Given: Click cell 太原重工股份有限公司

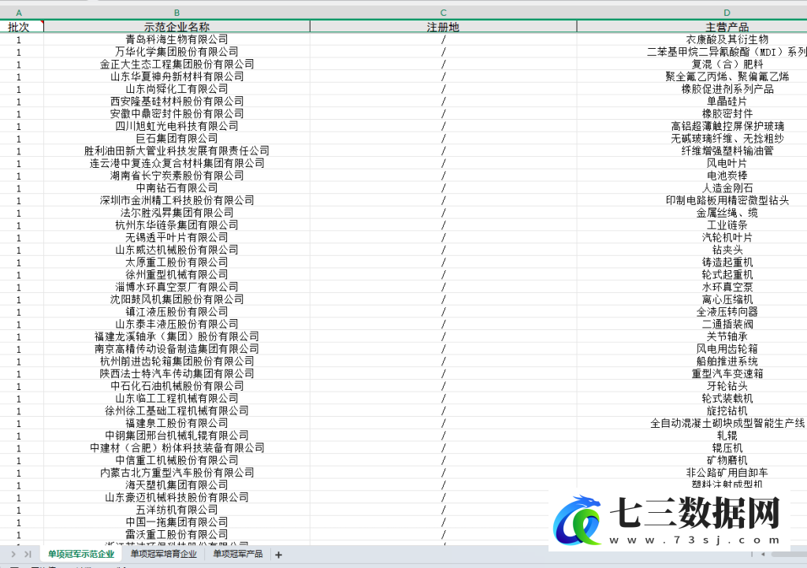Looking at the screenshot, I should pyautogui.click(x=177, y=262).
